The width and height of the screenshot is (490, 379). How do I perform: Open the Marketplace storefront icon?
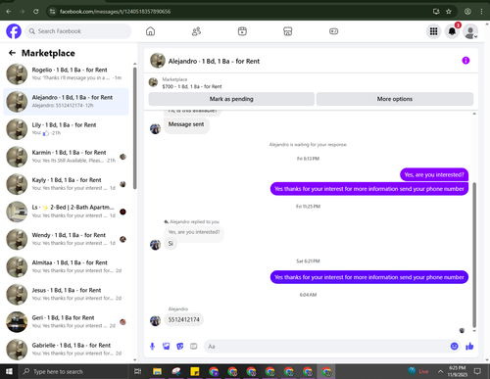287,31
